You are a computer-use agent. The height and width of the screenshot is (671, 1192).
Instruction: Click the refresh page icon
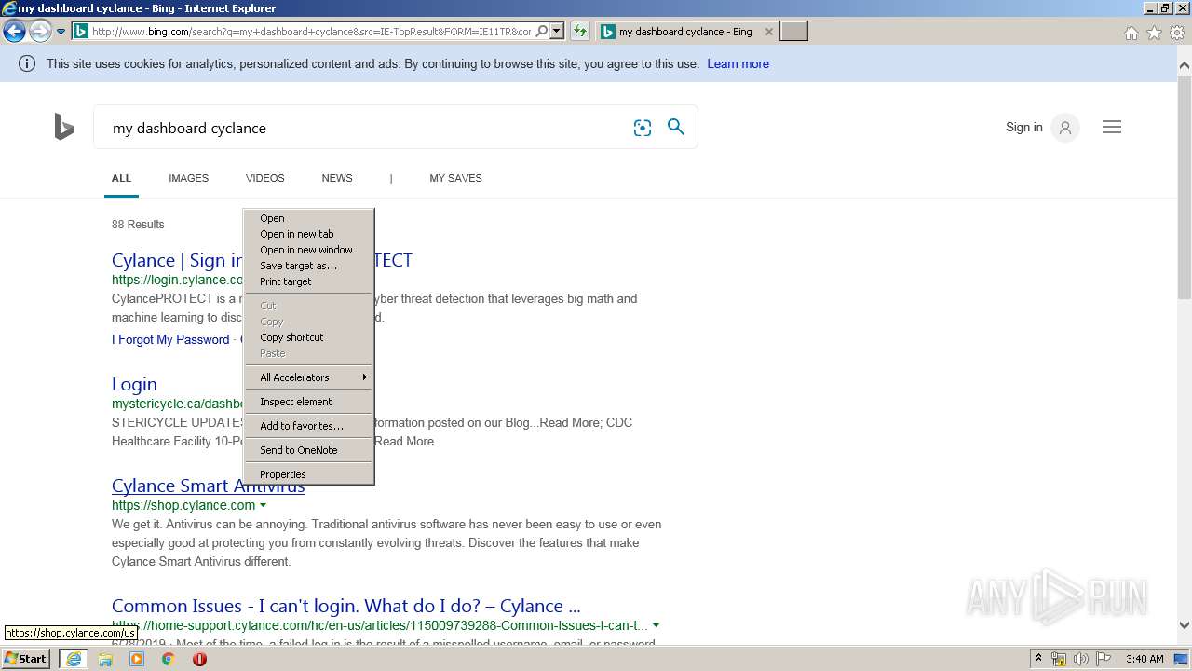point(580,32)
